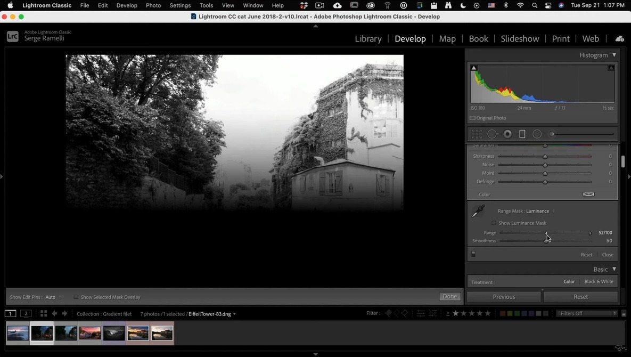Click the main window display button 1

click(x=11, y=313)
